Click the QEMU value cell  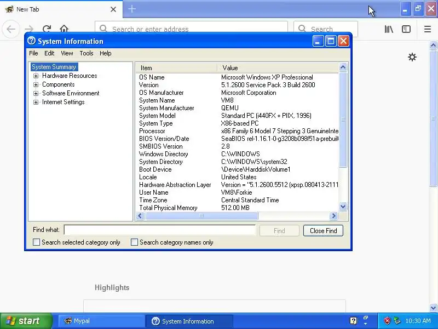coord(230,108)
